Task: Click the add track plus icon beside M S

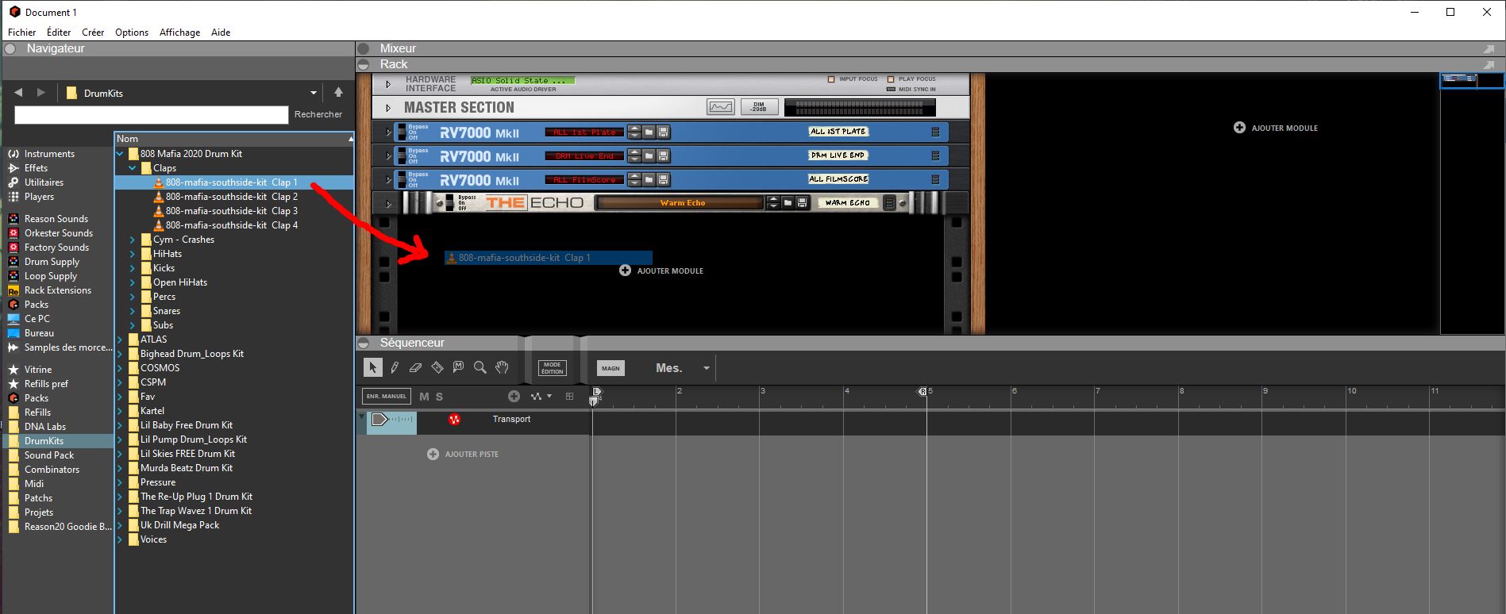Action: point(514,396)
